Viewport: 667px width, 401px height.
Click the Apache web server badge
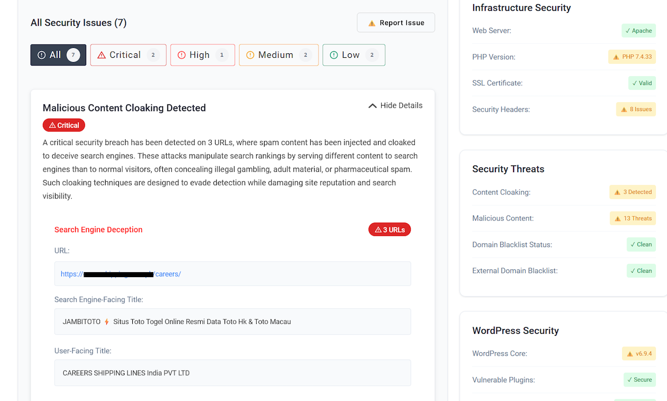click(x=639, y=31)
